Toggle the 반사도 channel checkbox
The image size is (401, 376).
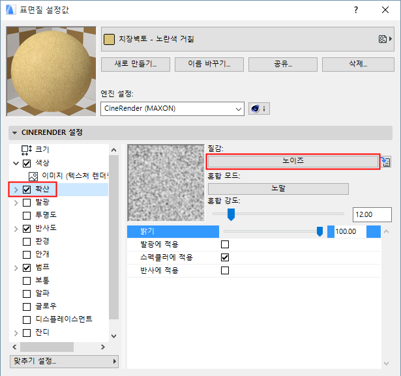point(27,229)
